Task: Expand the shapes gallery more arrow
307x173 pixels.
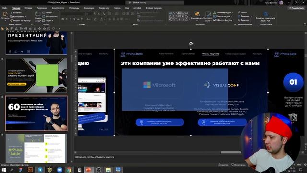Action: 189,20
